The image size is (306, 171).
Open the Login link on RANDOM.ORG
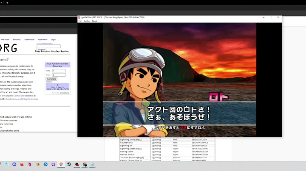click(53, 40)
